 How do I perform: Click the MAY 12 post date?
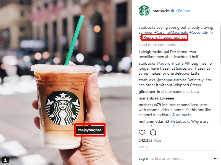tap(143, 147)
